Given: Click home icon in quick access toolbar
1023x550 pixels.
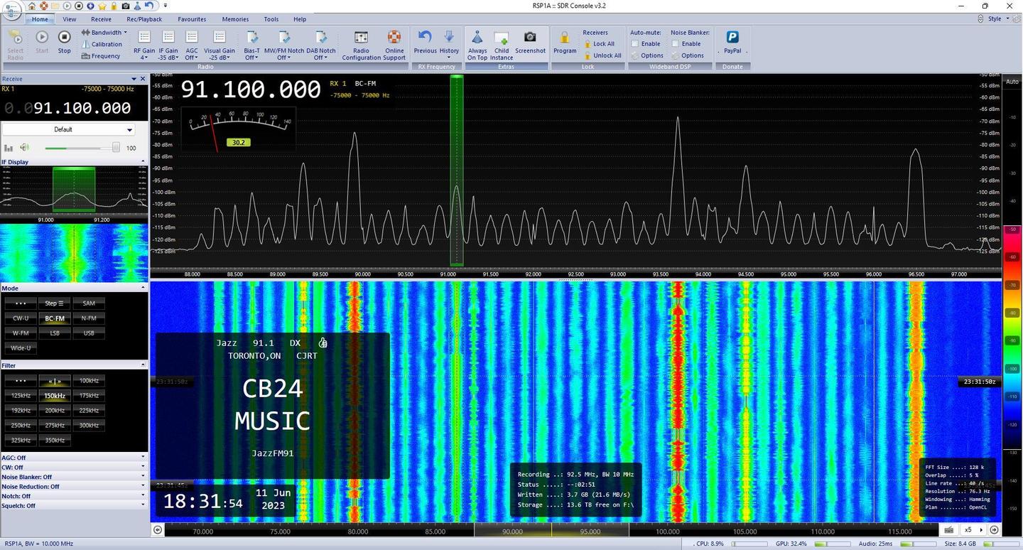Looking at the screenshot, I should click(x=32, y=6).
